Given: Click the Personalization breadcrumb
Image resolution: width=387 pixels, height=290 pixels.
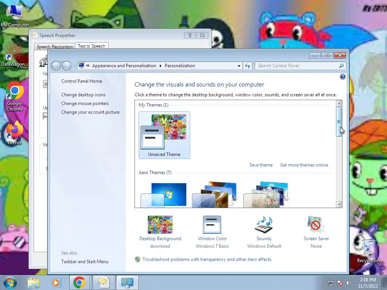Looking at the screenshot, I should pyautogui.click(x=180, y=66).
